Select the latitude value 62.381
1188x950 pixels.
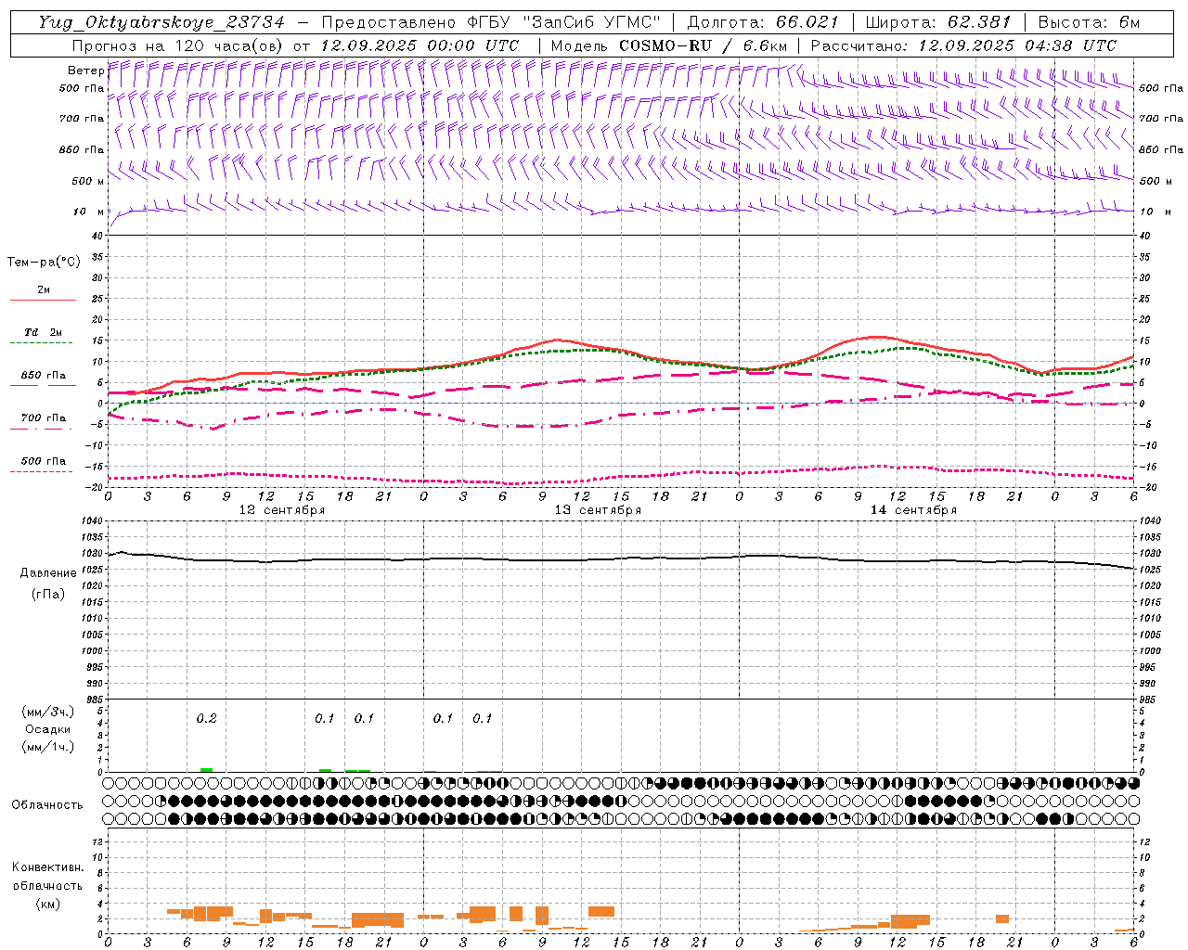pos(979,22)
